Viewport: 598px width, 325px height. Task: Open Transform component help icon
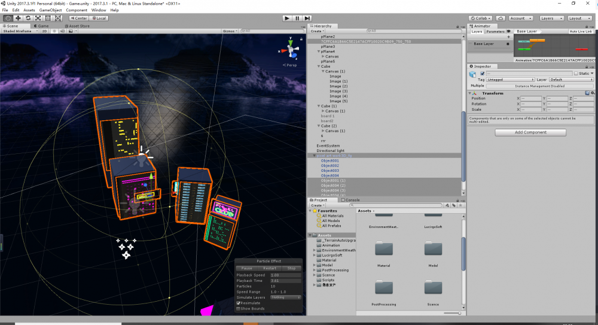(587, 93)
